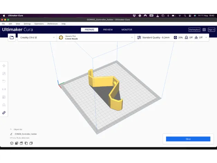Viewport: 217px width, 163px height.
Task: Switch to front view cube icon
Action: tap(17, 143)
